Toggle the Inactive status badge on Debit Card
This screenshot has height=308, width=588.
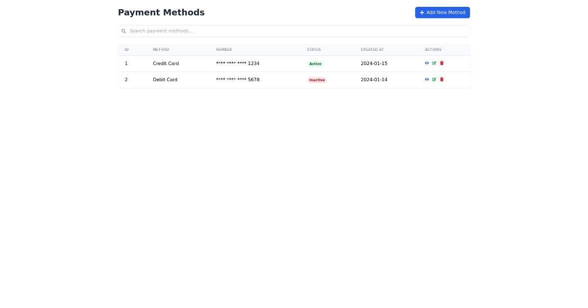317,80
